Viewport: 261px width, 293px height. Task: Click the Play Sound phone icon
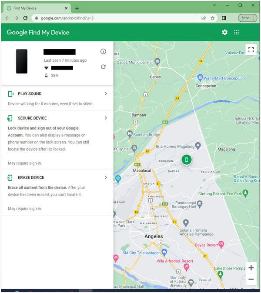[11, 94]
